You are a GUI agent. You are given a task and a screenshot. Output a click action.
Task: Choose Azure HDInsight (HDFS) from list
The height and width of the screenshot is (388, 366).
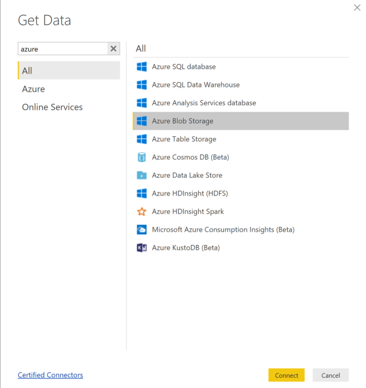(190, 193)
